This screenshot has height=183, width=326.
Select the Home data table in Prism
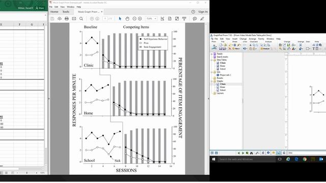223,66
